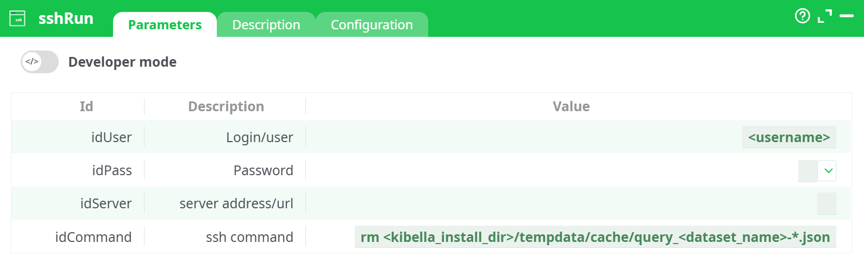Select the idUser parameter row
864x262 pixels.
pos(111,137)
